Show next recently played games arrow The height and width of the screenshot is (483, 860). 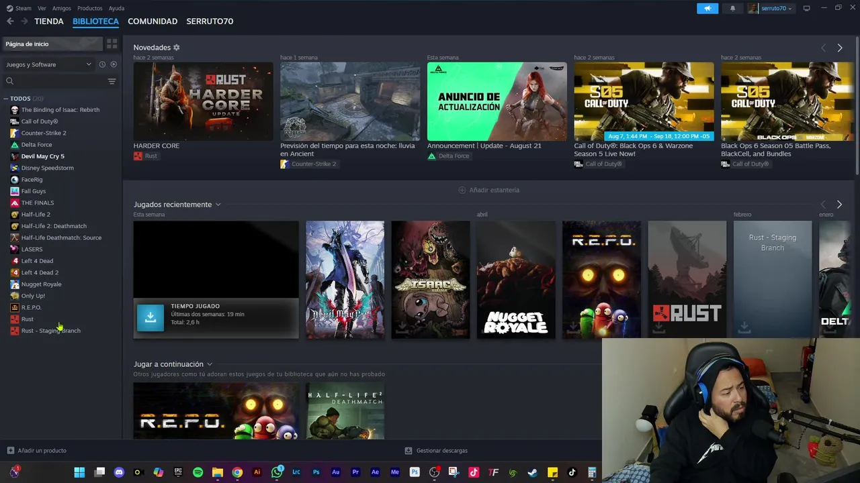[839, 205]
